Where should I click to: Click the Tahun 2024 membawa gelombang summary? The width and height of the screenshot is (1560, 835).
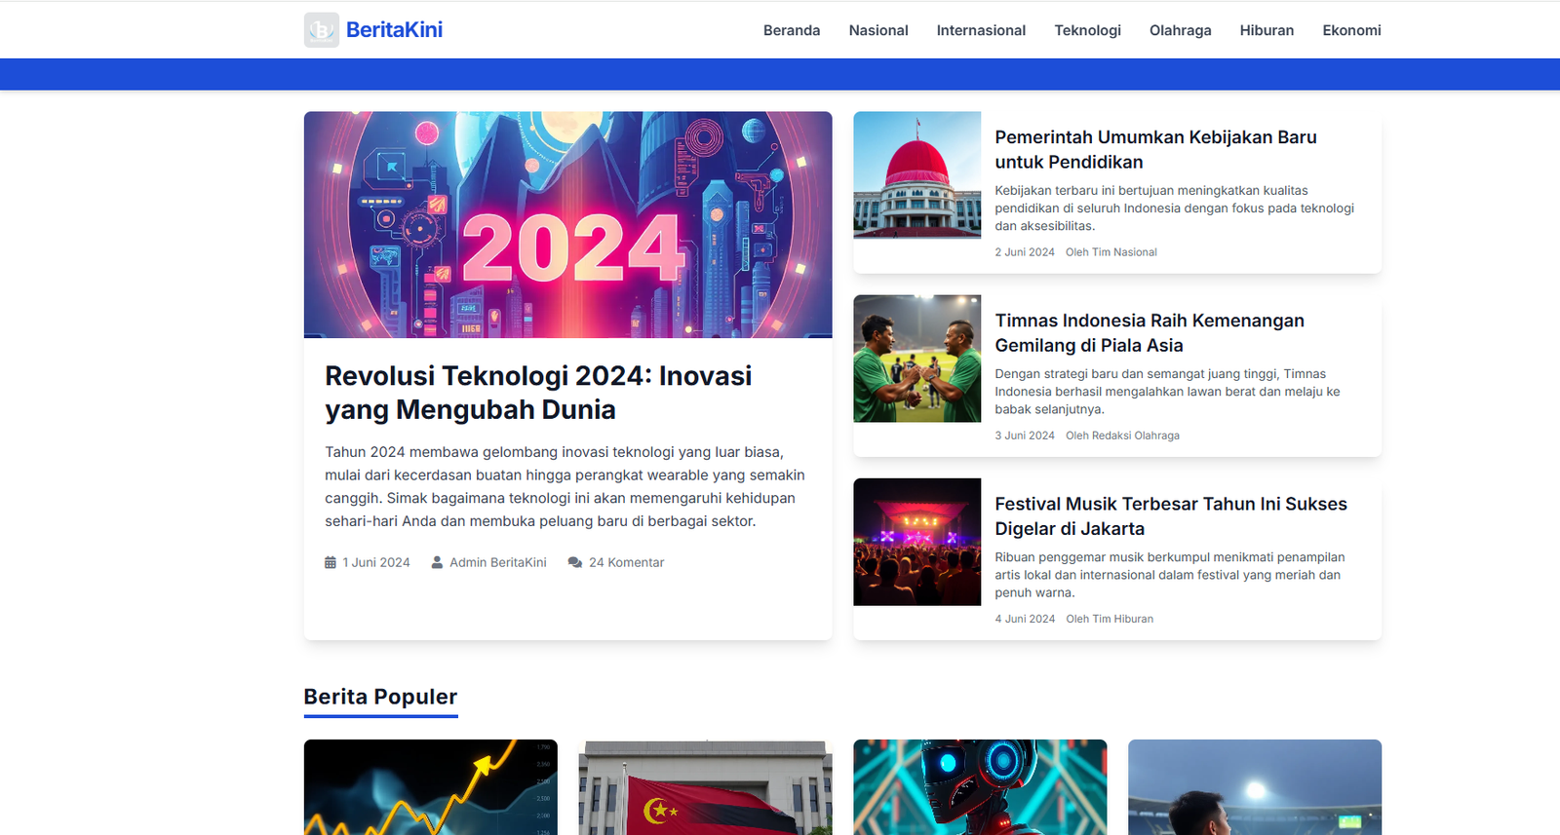(565, 486)
